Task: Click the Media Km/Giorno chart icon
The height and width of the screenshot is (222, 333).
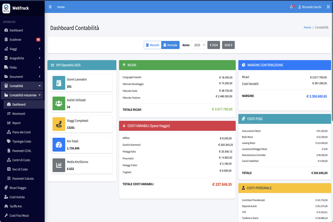Action: pyautogui.click(x=59, y=165)
